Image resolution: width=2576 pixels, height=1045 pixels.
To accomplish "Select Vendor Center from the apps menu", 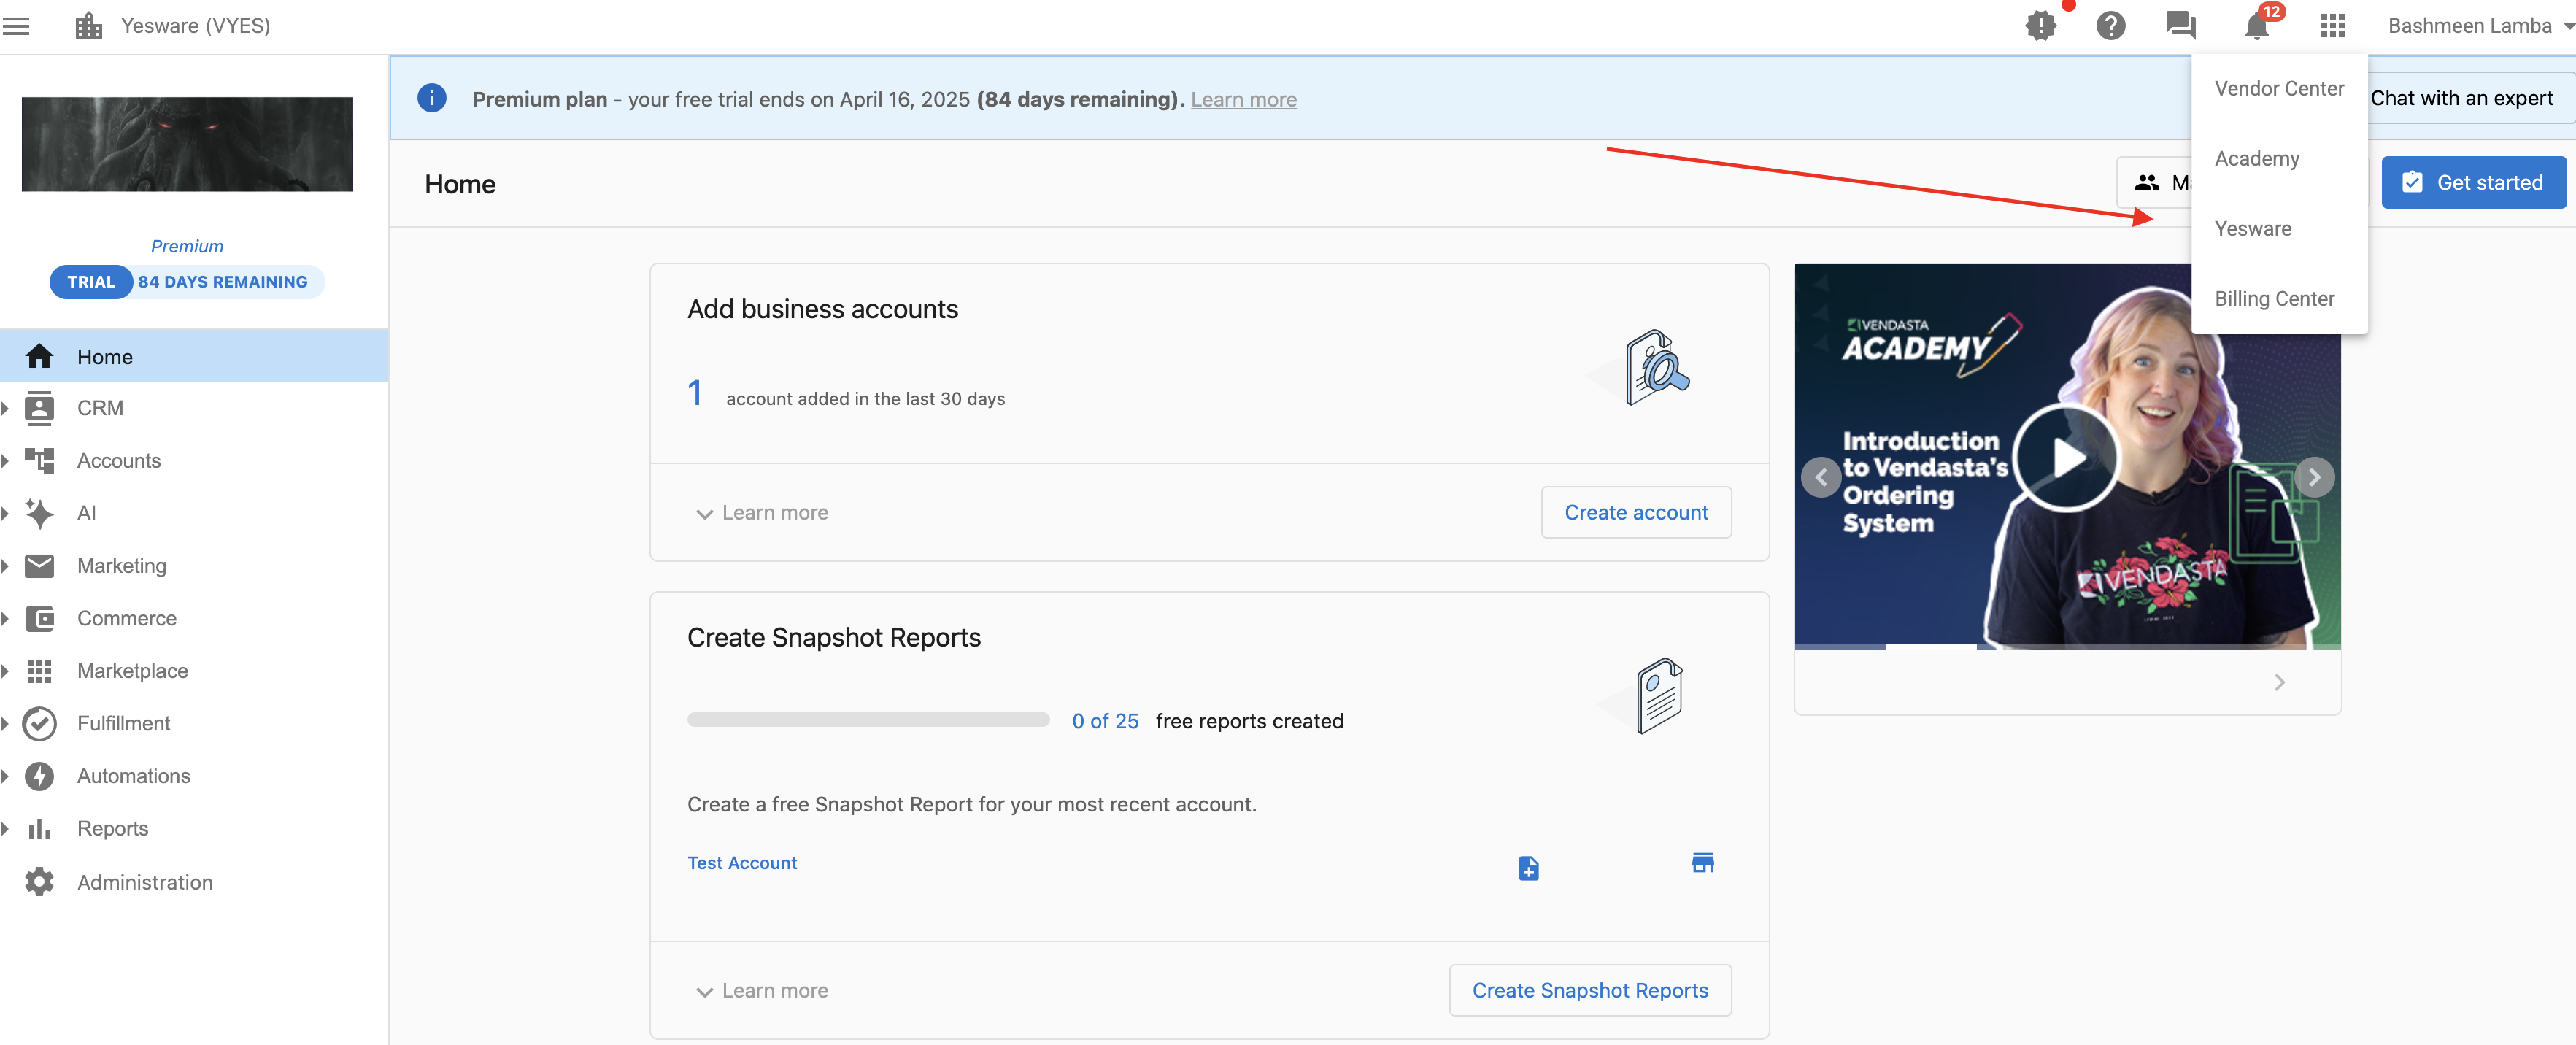I will pyautogui.click(x=2278, y=89).
